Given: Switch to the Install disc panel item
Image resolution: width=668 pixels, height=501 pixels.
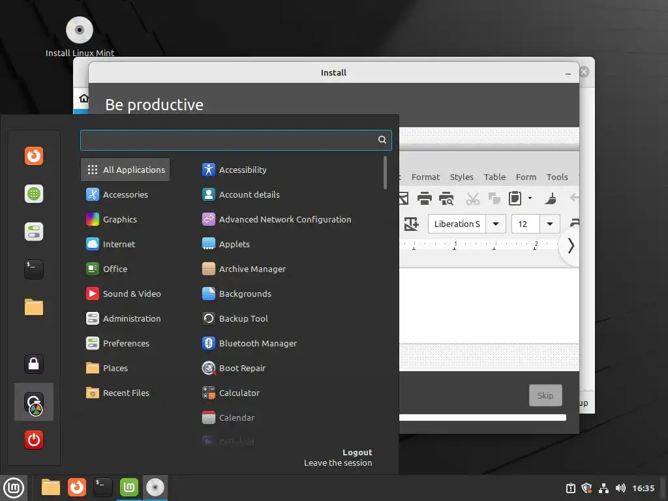Looking at the screenshot, I should pyautogui.click(x=155, y=488).
